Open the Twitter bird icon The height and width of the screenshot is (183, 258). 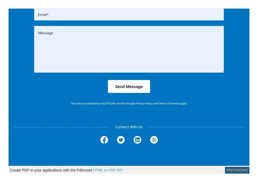click(121, 140)
